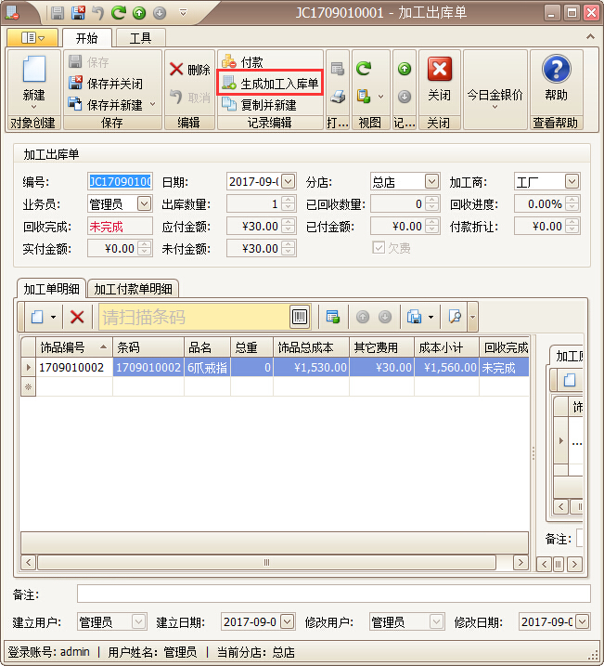Open the 加工商 dropdown list
This screenshot has height=666, width=604.
tap(572, 182)
